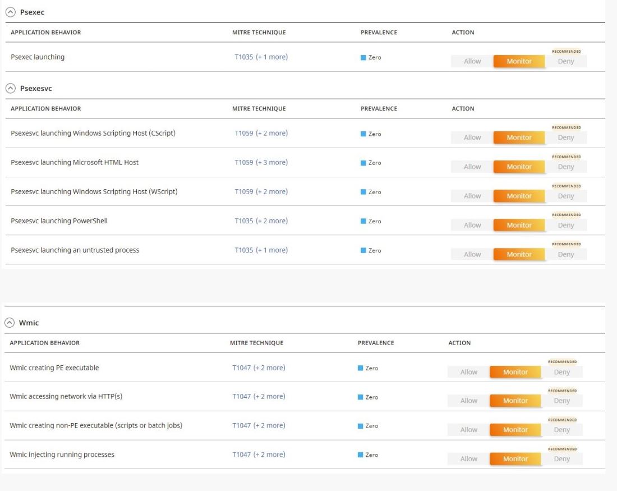Show '(+ 3 more)' techniques for Microsoft HTML Host

coord(272,163)
